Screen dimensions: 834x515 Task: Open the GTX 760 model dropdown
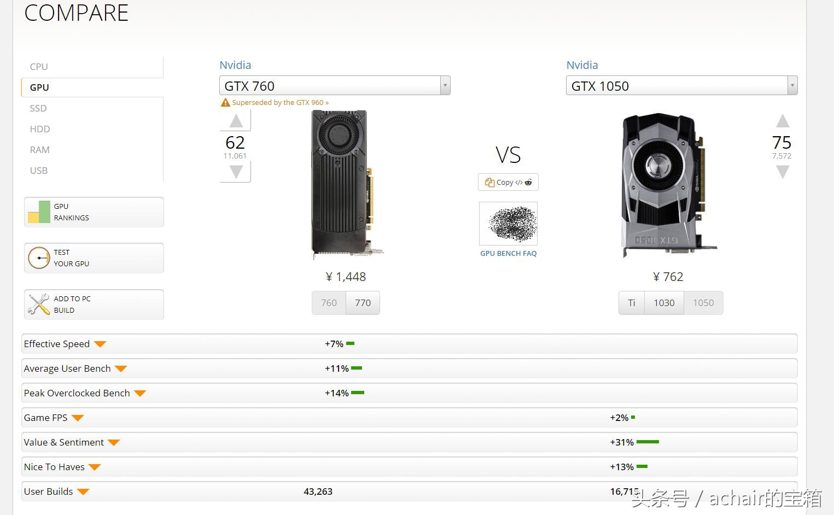click(x=445, y=85)
